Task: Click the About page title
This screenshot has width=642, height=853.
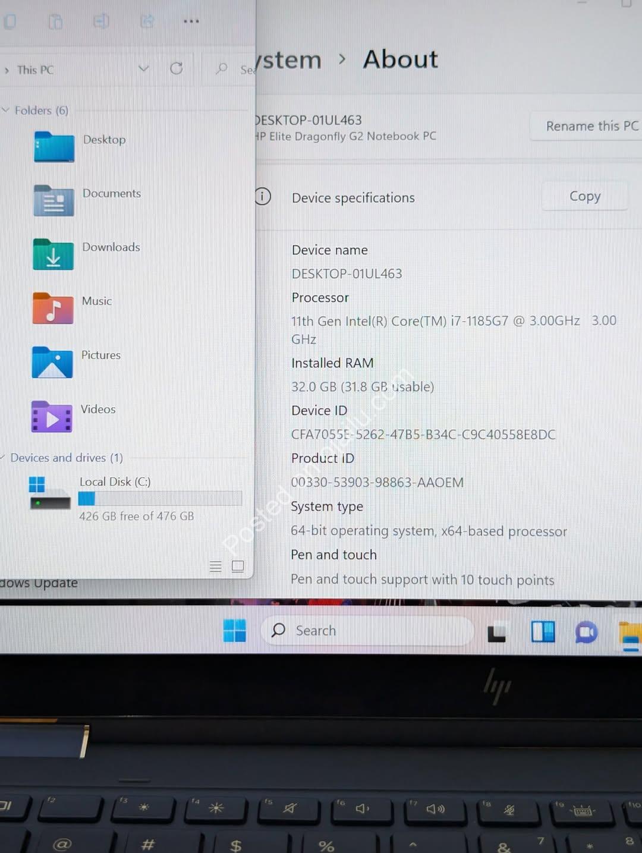Action: [400, 59]
